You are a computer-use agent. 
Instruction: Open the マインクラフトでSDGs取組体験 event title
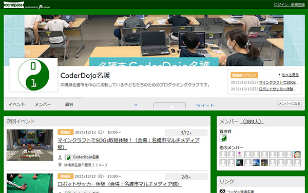coord(129,144)
